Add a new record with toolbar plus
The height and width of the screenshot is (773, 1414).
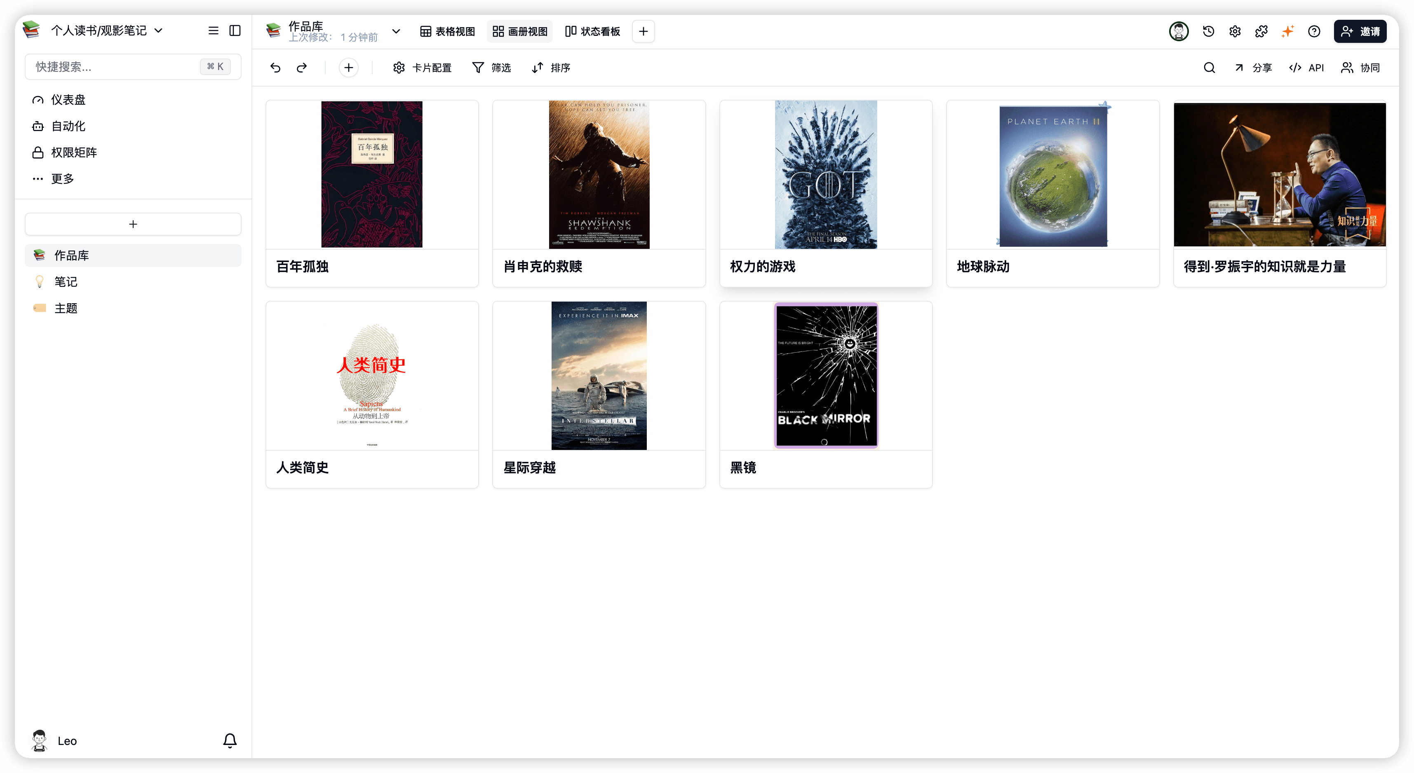[349, 68]
